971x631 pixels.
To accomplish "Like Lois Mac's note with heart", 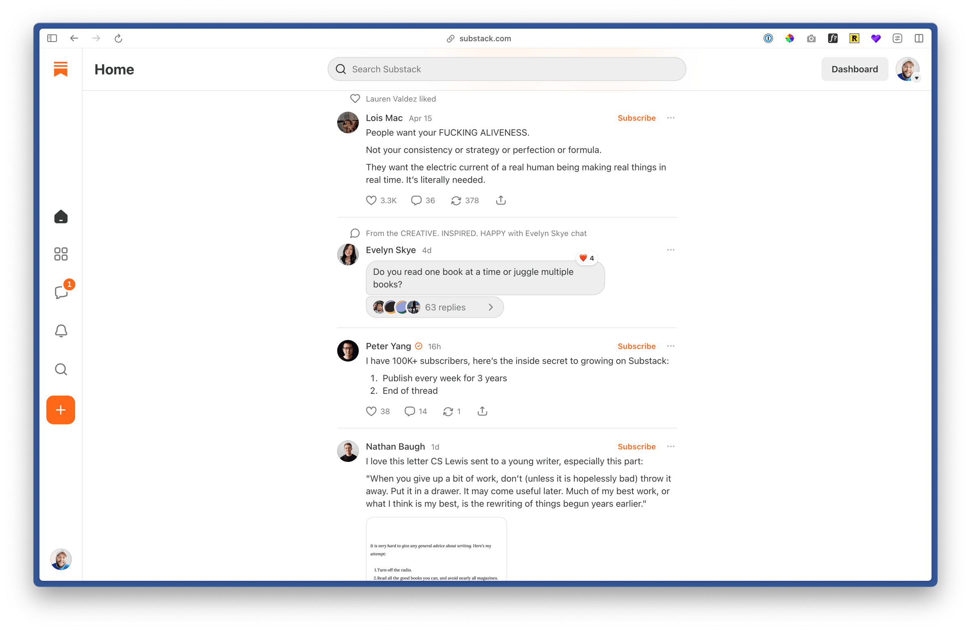I will (371, 200).
